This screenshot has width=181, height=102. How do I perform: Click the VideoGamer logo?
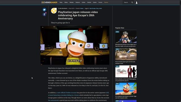[49, 2]
